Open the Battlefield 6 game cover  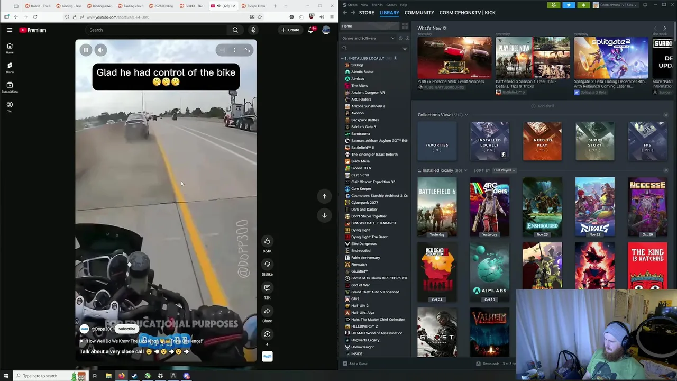pyautogui.click(x=437, y=207)
